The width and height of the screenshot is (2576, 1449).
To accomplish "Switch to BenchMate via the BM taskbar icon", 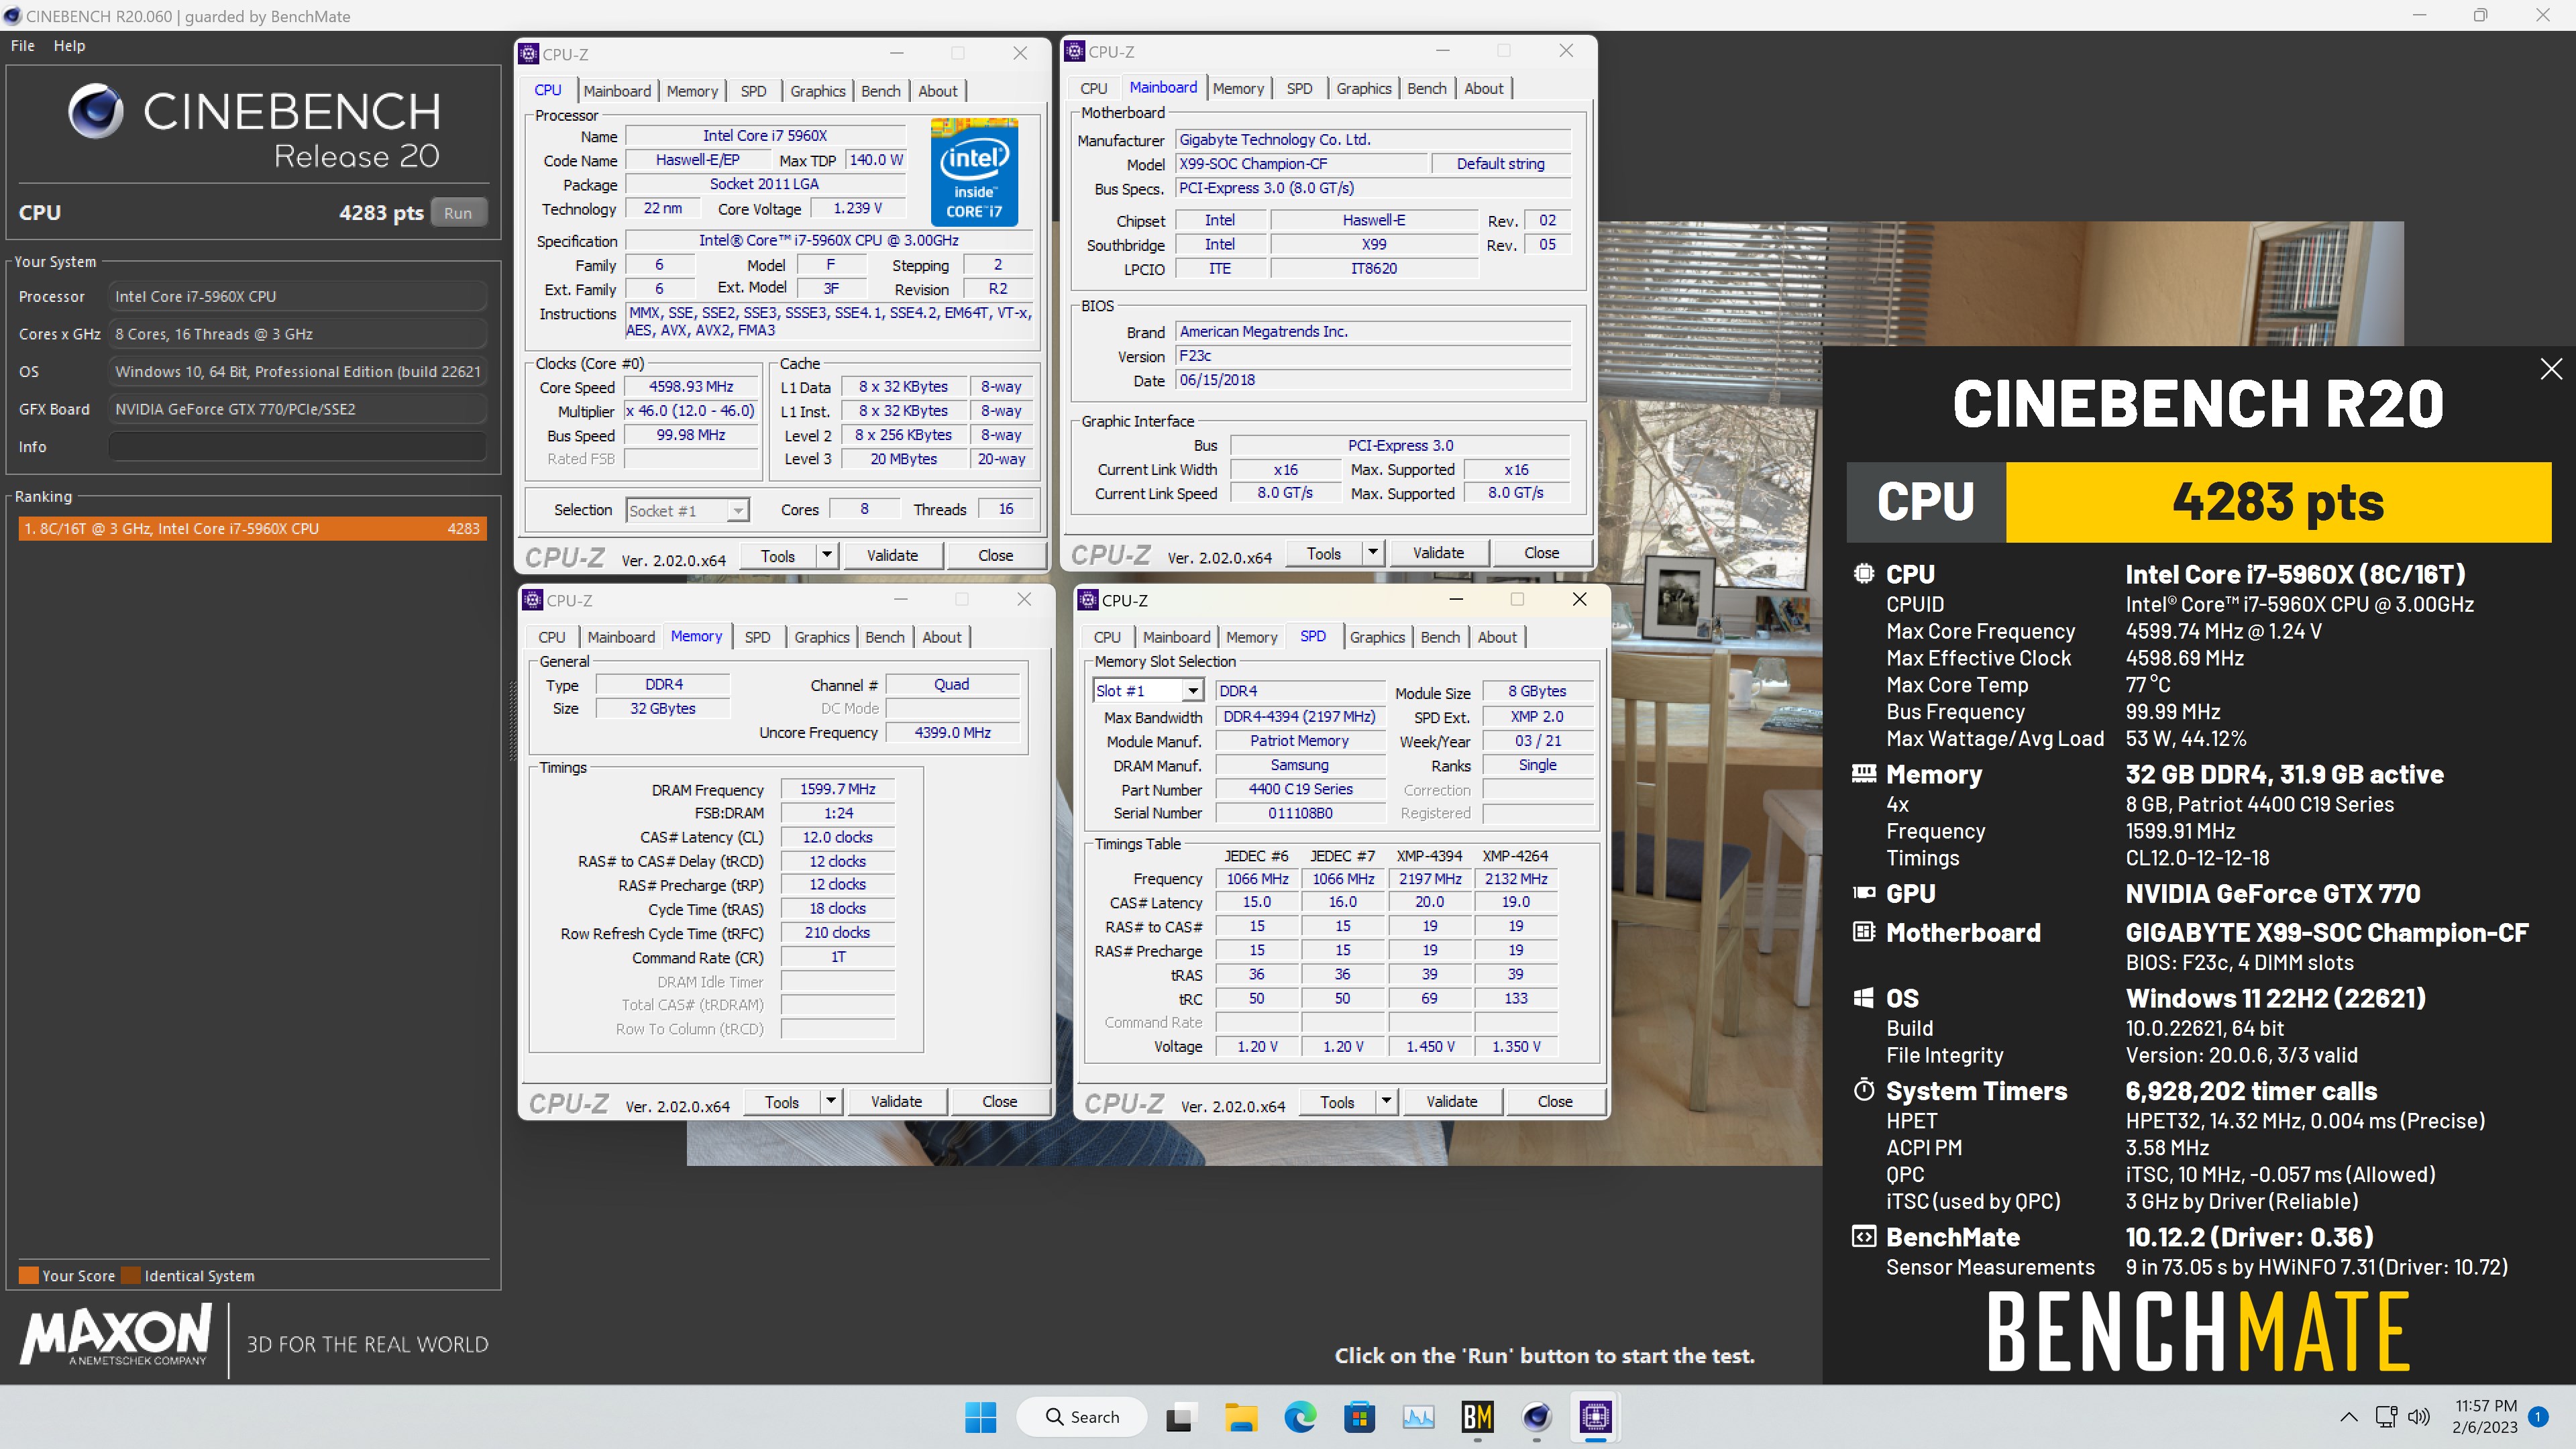I will (x=1477, y=1416).
